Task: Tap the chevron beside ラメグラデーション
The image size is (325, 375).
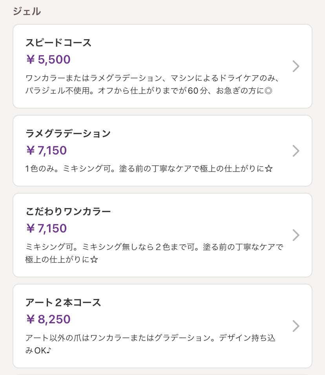Action: click(296, 151)
